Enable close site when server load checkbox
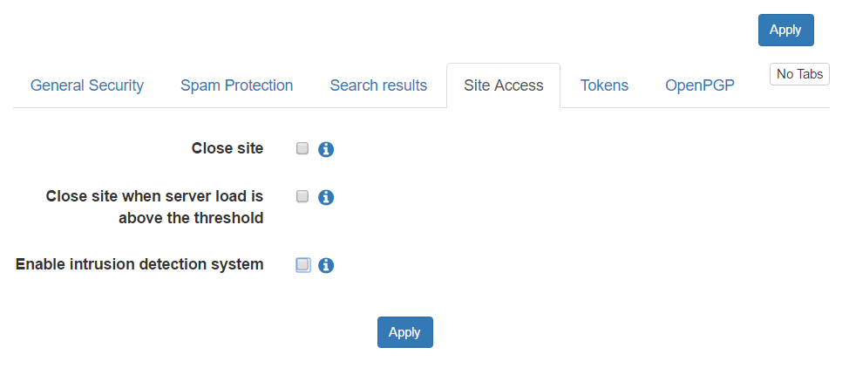 point(302,197)
